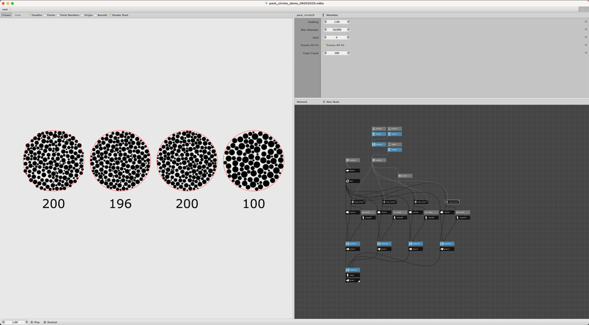The width and height of the screenshot is (589, 325).
Task: Click the leftmost textpath node icon
Action: pos(363,217)
